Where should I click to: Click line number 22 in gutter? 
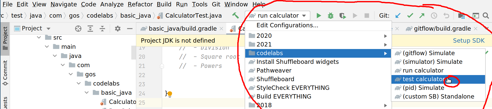click(142, 75)
